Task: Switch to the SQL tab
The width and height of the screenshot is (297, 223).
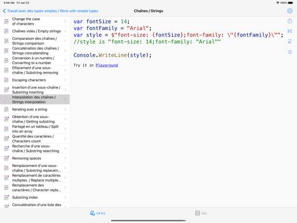Action: (x=201, y=213)
